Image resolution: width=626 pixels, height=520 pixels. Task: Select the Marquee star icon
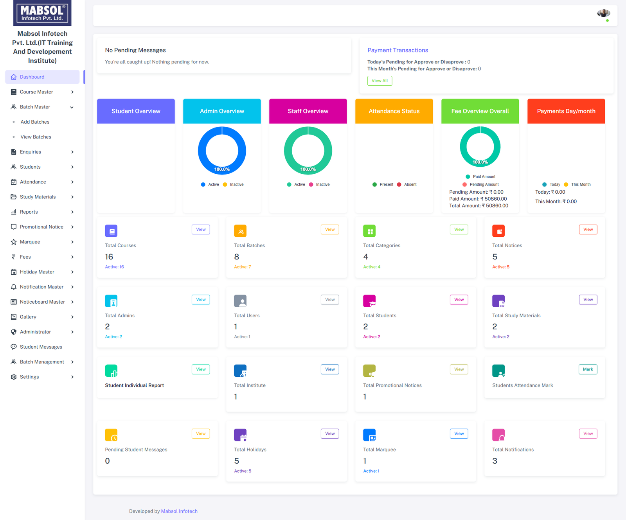pyautogui.click(x=13, y=242)
